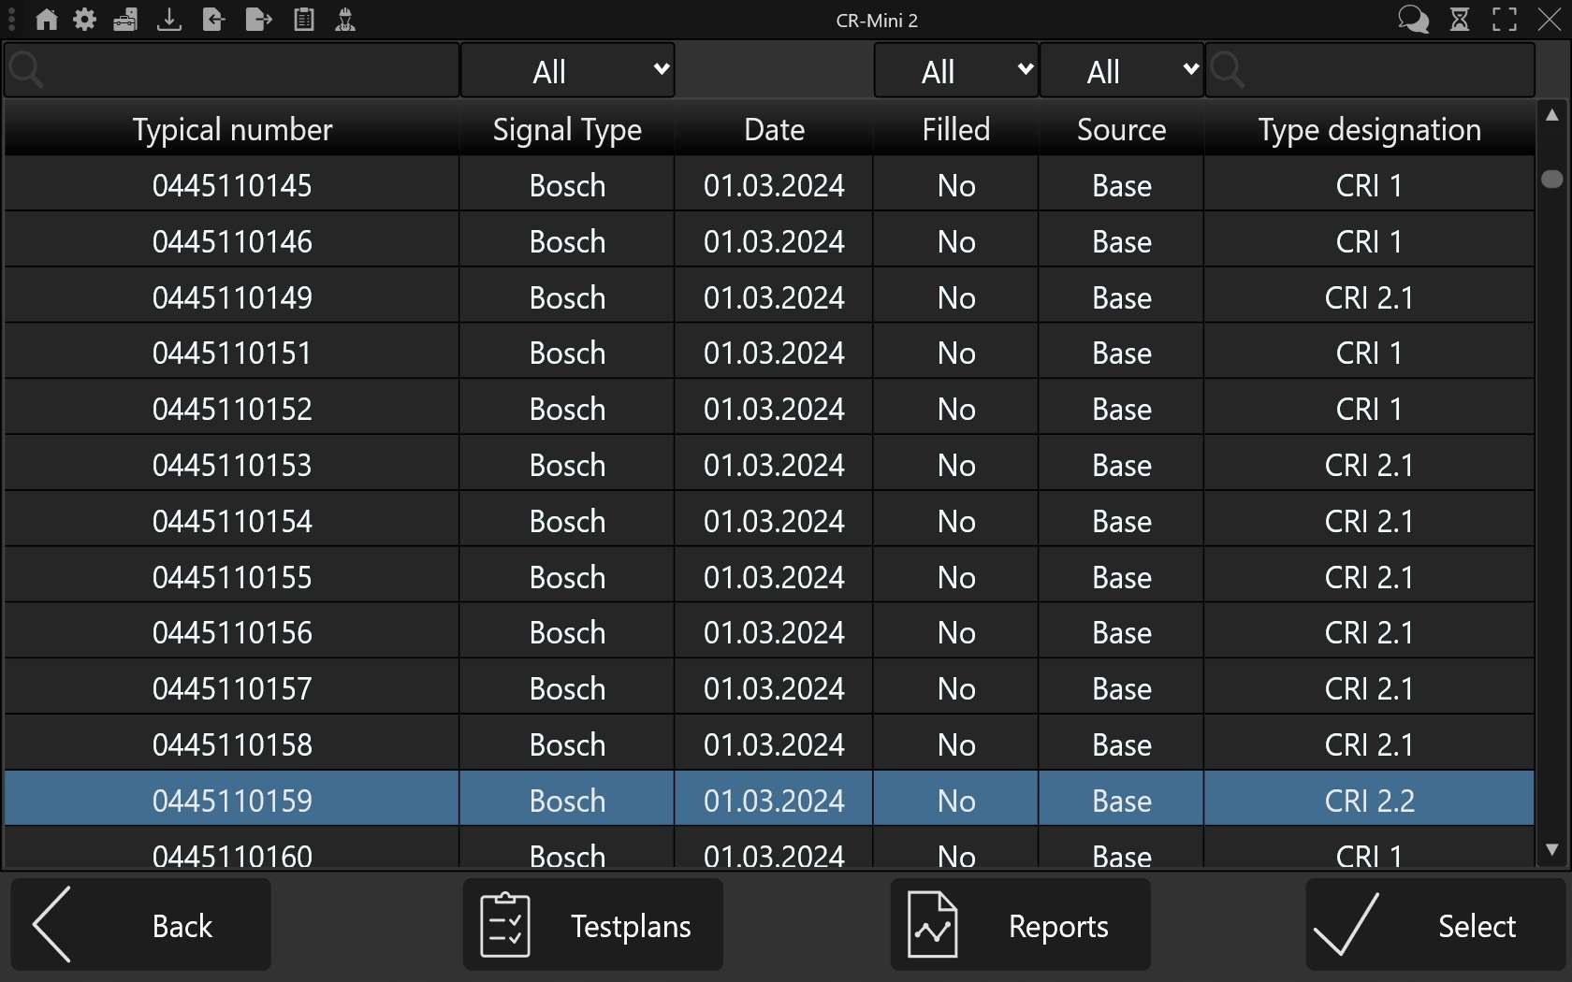Expand the Filled filter dropdown

click(955, 71)
